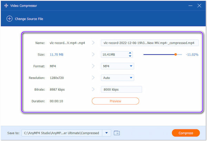Viewport: 207px width, 141px height.
Task: Click the 8000 kbps bitrate field
Action: pos(121,89)
